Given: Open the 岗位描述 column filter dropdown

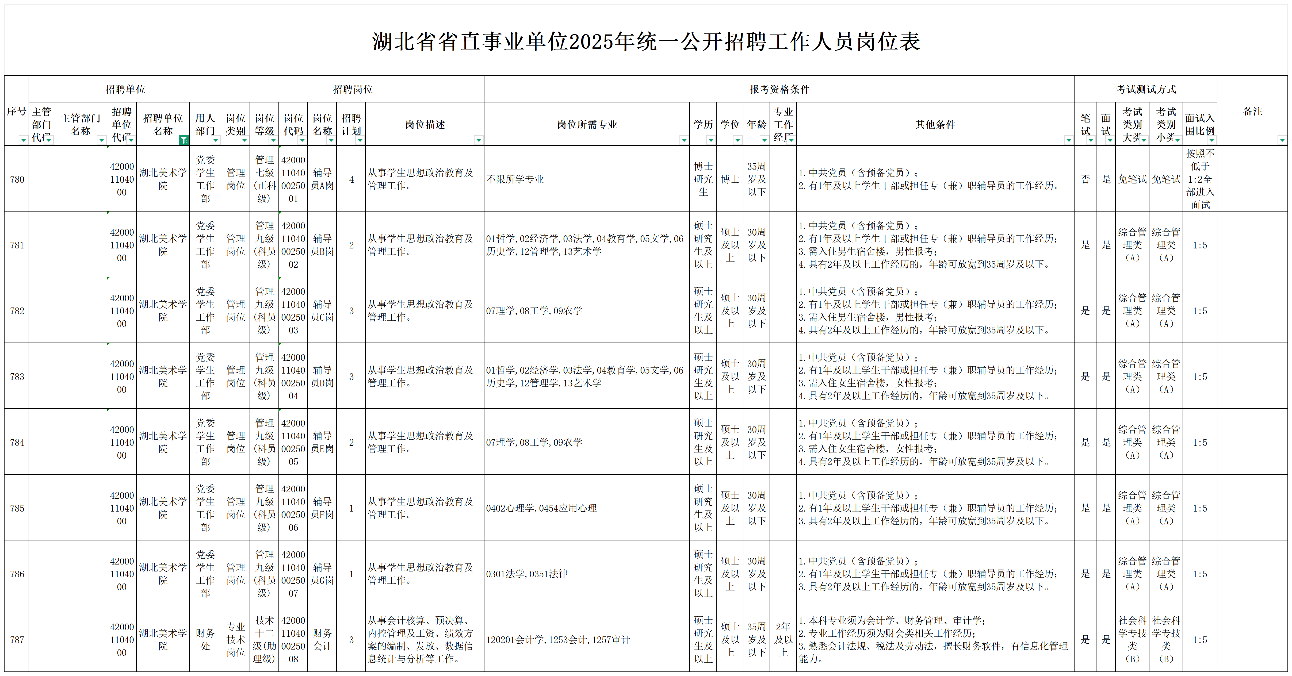Looking at the screenshot, I should click(479, 140).
